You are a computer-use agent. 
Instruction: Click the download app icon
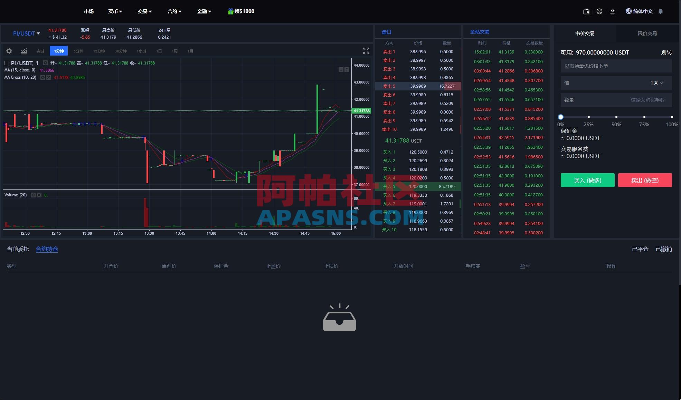click(x=613, y=11)
